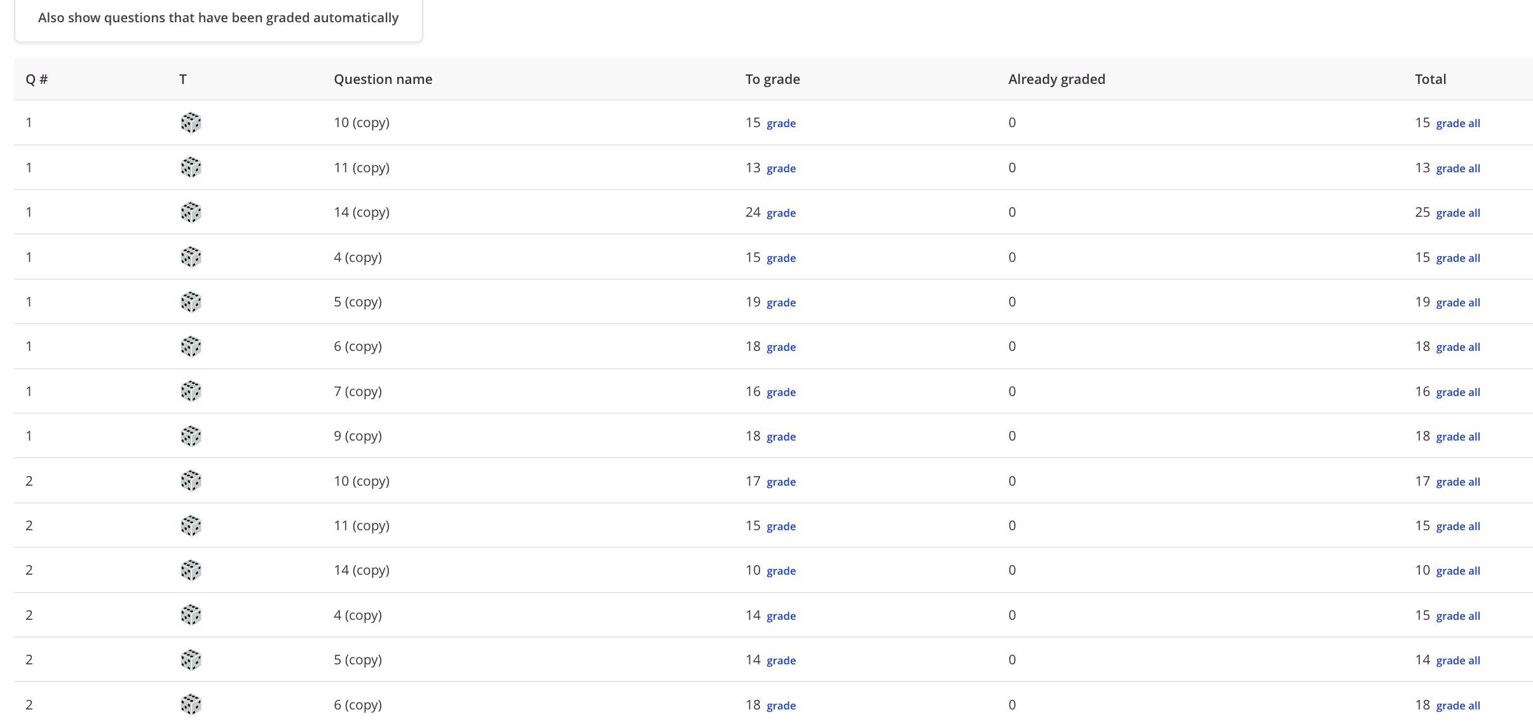Click dice icon in Q1 4 (copy) row
1533x726 pixels.
[191, 257]
